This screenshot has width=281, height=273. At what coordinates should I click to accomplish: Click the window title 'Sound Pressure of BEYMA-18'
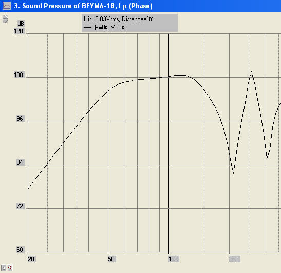68,6
